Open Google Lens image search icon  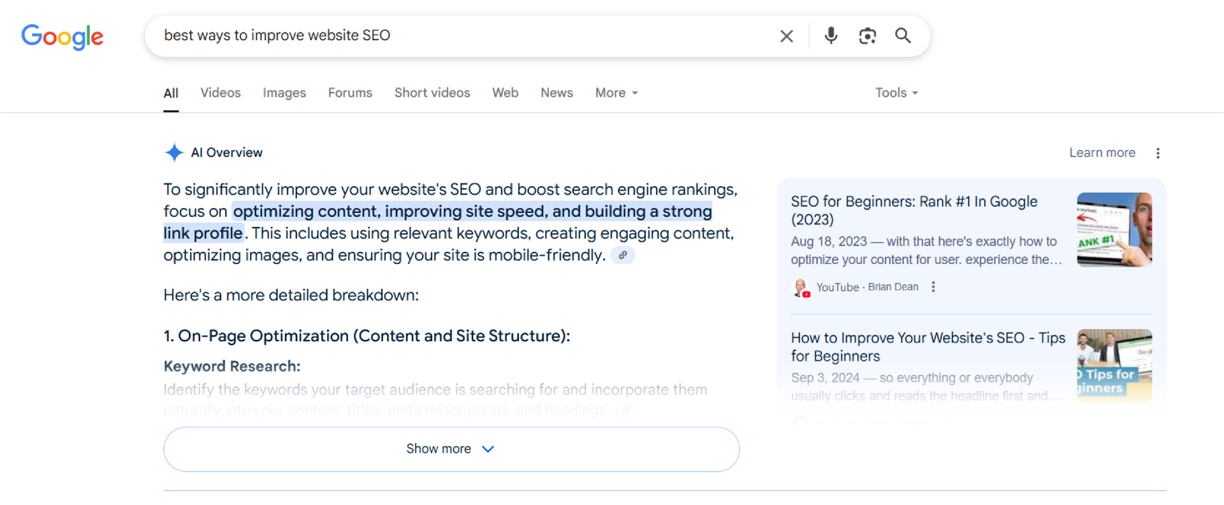(867, 36)
